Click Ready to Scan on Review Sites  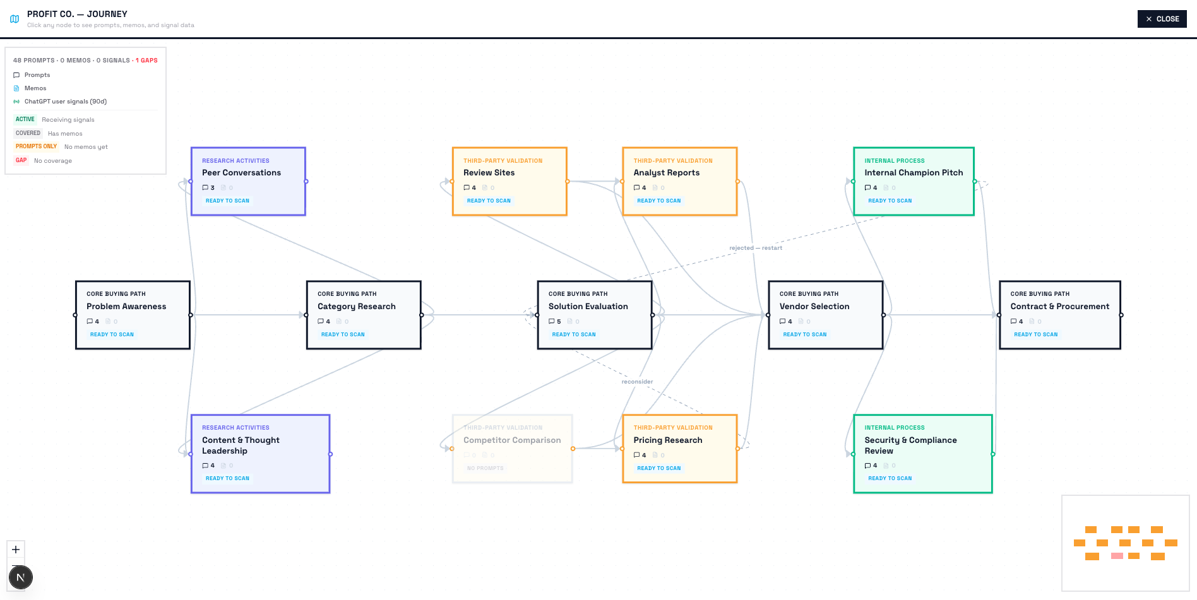[489, 201]
